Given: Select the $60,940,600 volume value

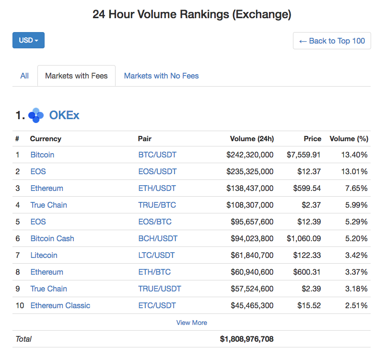Looking at the screenshot, I should click(x=252, y=272).
